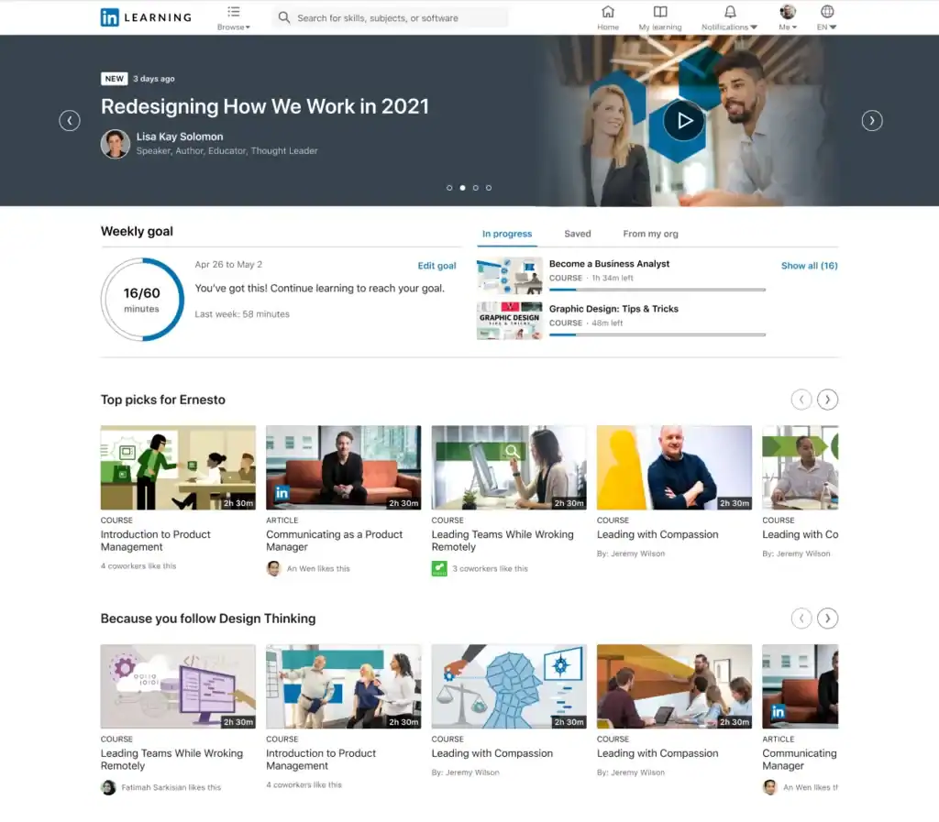Click the search magnifier icon
Image resolution: width=939 pixels, height=822 pixels.
283,17
